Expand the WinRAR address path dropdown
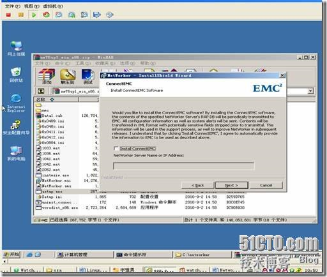This screenshot has width=327, height=277. tap(310, 91)
